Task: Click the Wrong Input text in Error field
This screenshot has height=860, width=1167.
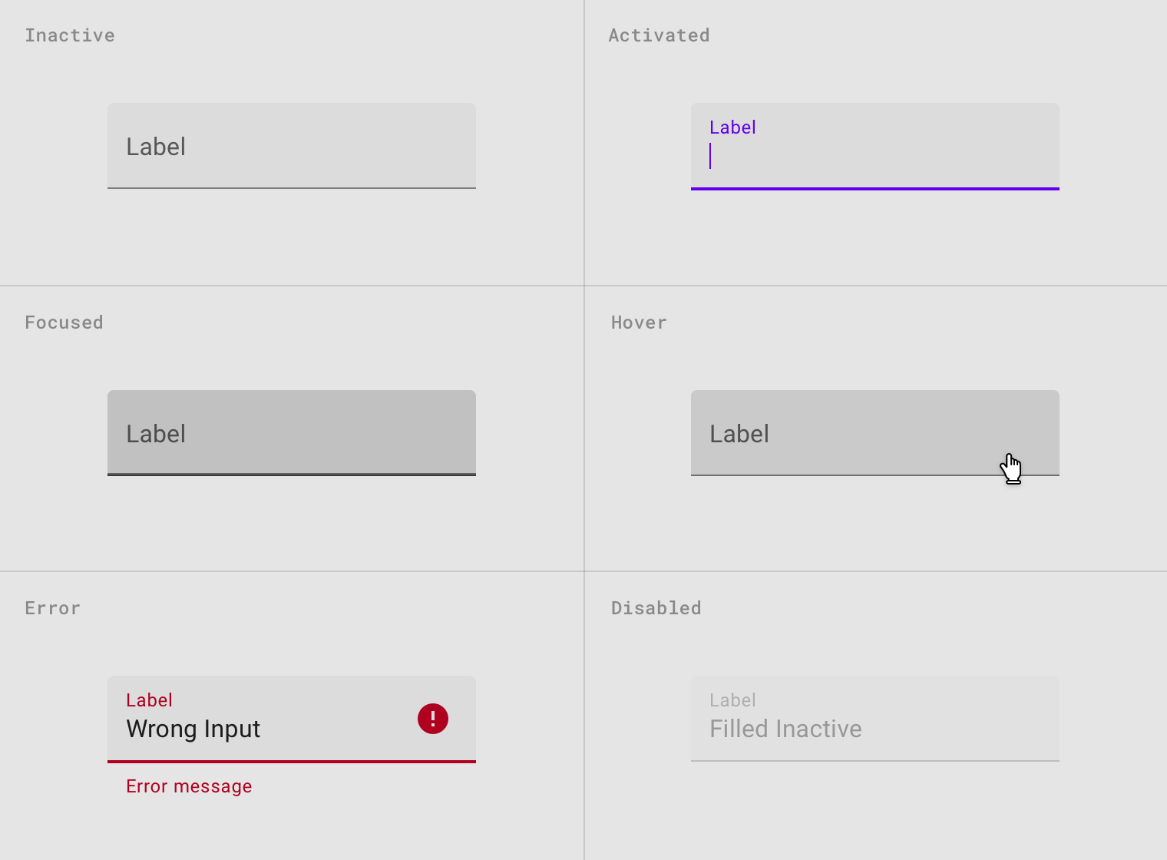Action: [x=193, y=729]
